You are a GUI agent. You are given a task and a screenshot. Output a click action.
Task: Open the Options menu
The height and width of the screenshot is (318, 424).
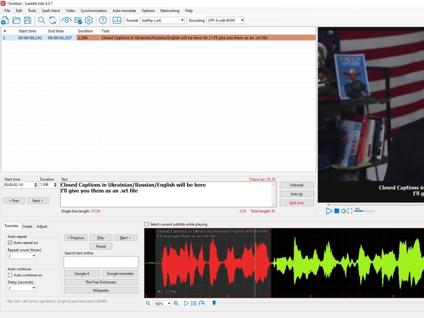(x=148, y=11)
